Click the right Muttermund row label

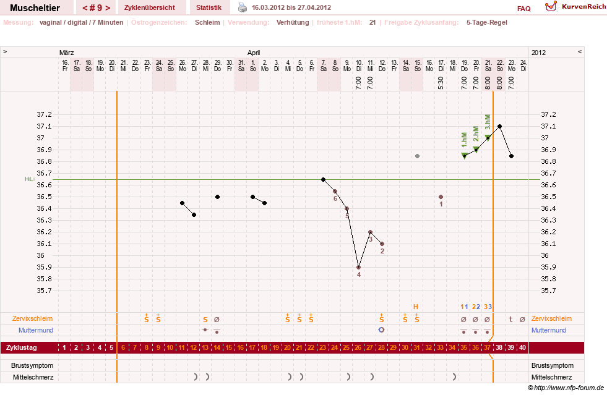tap(549, 330)
